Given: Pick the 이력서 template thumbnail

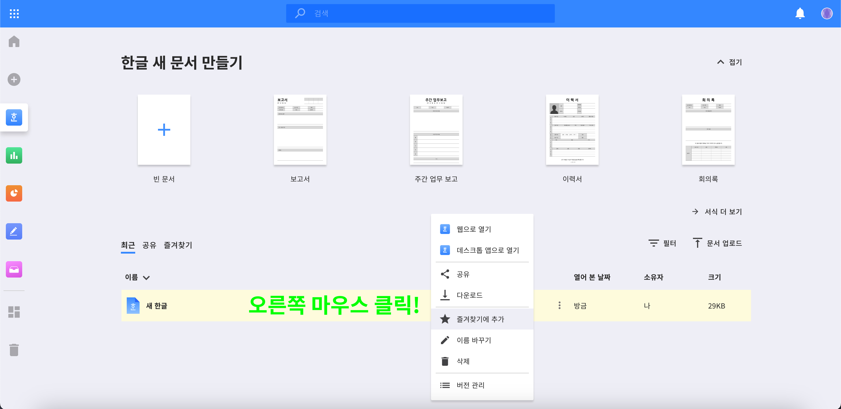Looking at the screenshot, I should (572, 130).
